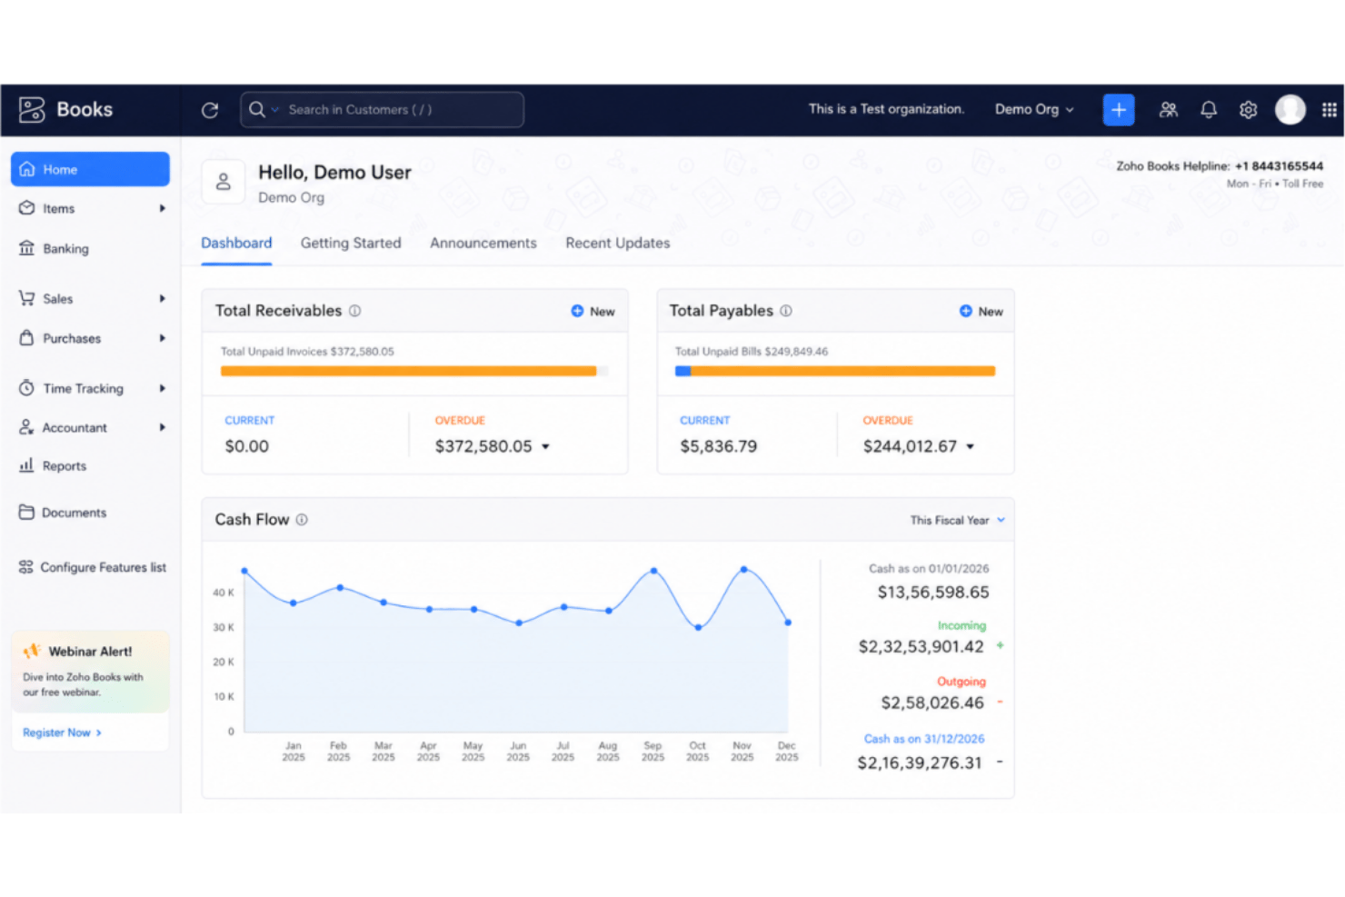Open the This Fiscal Year dropdown
This screenshot has height=897, width=1345.
tap(958, 520)
